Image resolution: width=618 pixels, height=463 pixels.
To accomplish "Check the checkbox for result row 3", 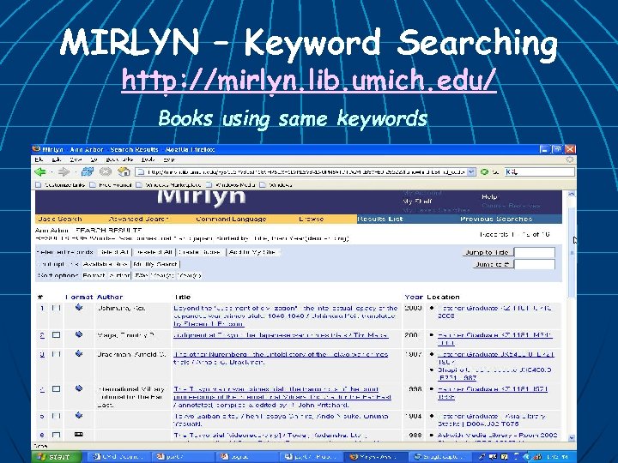I will pos(57,354).
